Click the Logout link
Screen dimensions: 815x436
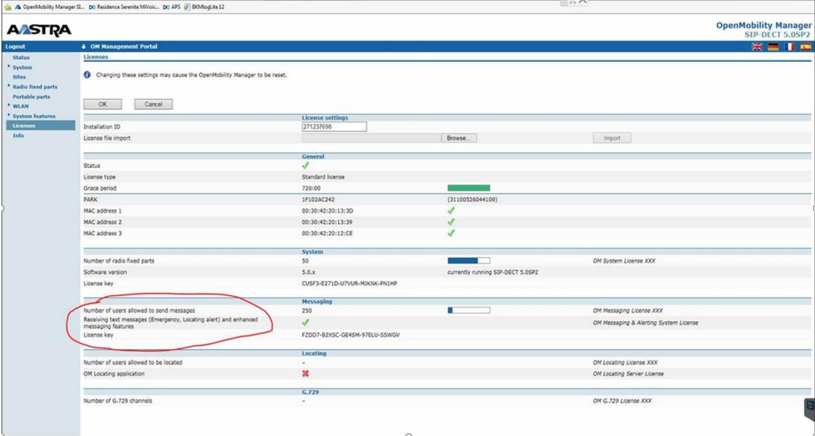pos(15,46)
